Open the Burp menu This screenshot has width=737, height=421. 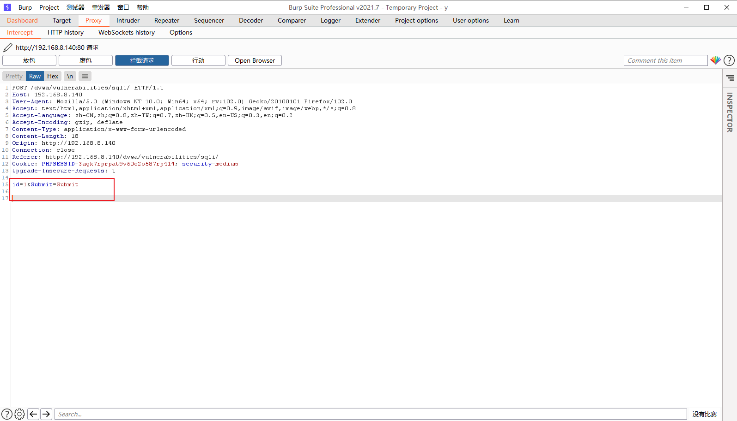25,7
